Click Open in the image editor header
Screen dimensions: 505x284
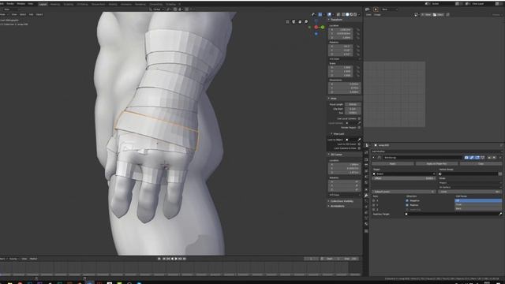point(439,14)
